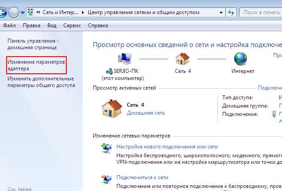This screenshot has width=282, height=191.
Task: Open Изменение параметров адаптера link
Action: [x=36, y=65]
